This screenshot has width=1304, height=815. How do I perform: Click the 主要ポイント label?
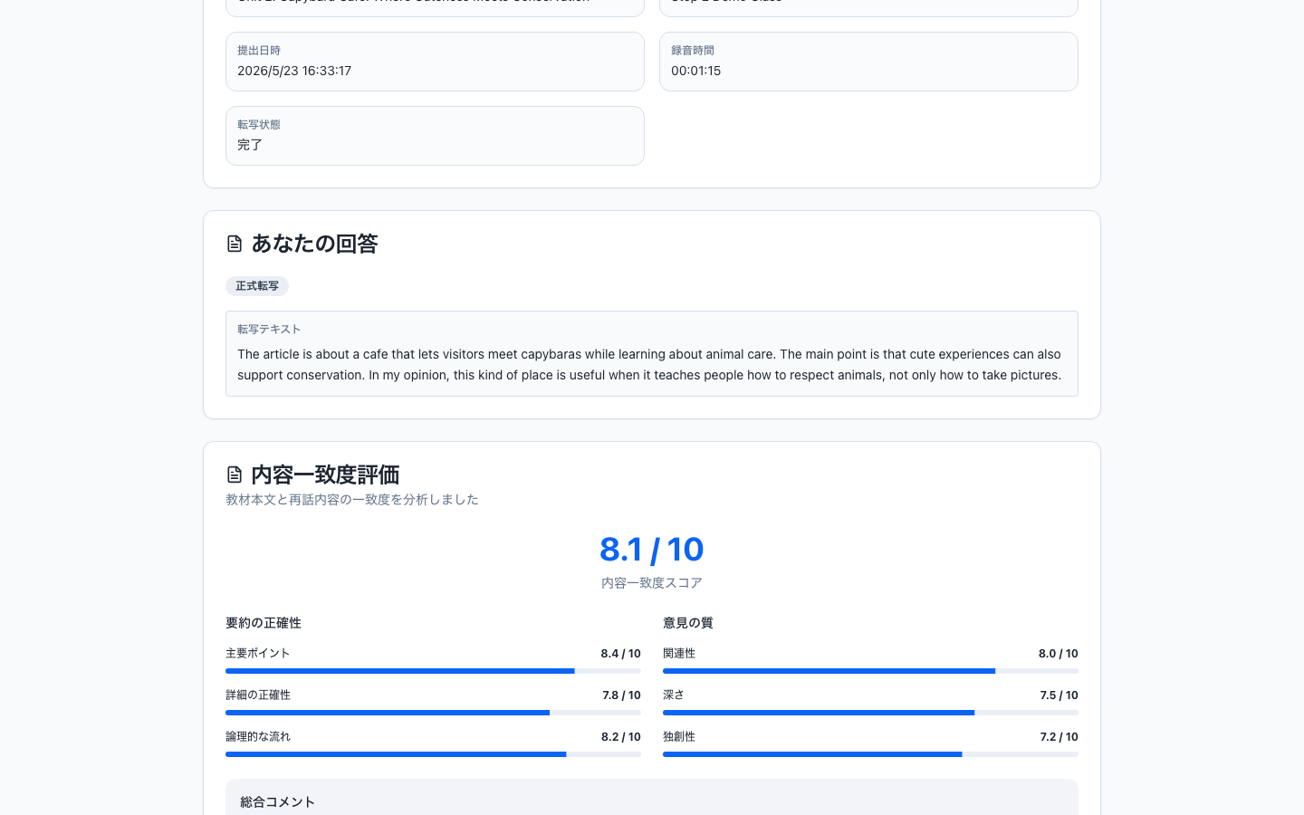258,654
